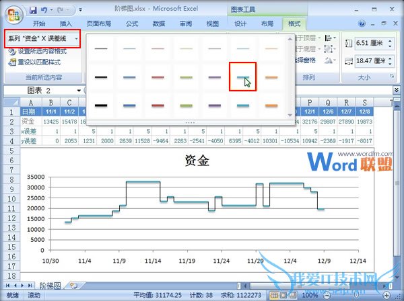Click the greyed-out Redo icon
Screen dimensions: 404x301
[61, 10]
